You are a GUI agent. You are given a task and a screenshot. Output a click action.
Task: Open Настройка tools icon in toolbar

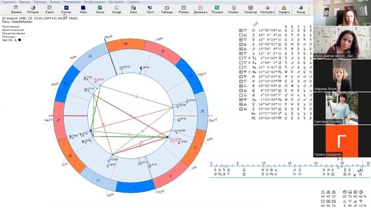pyautogui.click(x=267, y=9)
